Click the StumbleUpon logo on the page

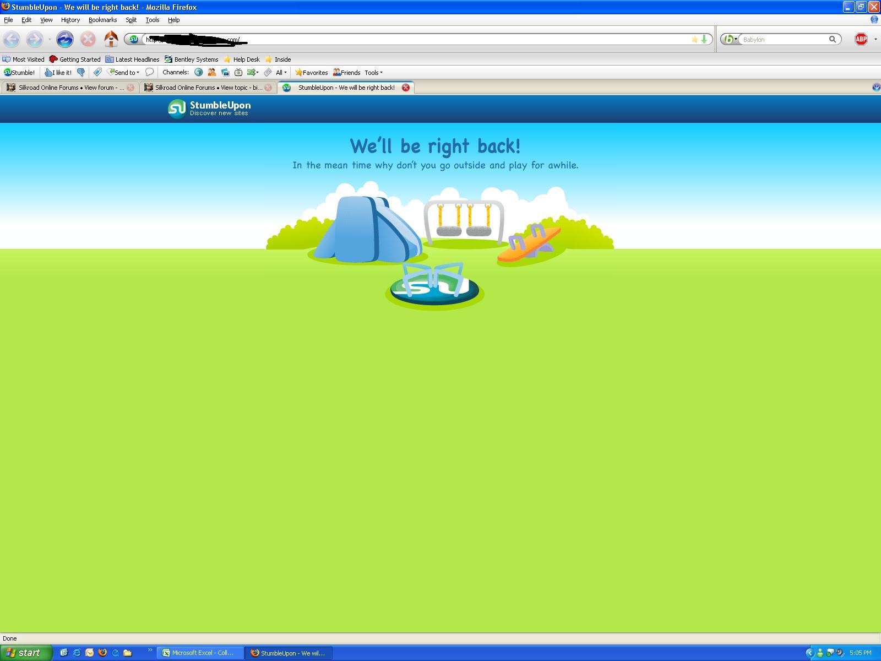tap(209, 109)
